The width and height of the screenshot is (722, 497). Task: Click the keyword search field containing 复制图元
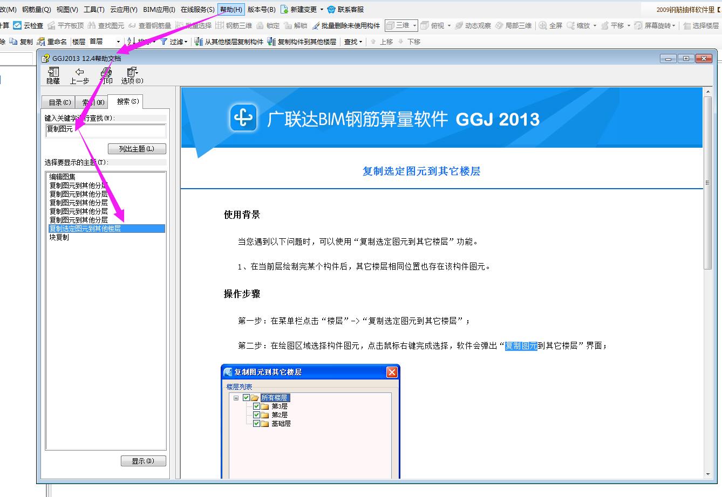pos(106,130)
